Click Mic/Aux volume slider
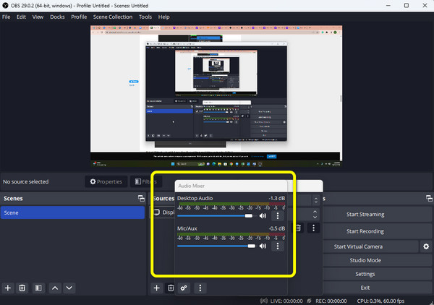The image size is (434, 305). coord(216,246)
